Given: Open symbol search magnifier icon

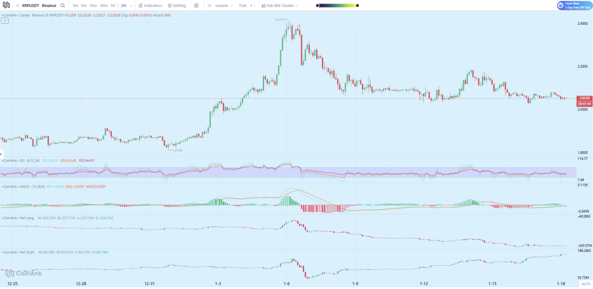Looking at the screenshot, I should [x=63, y=5].
